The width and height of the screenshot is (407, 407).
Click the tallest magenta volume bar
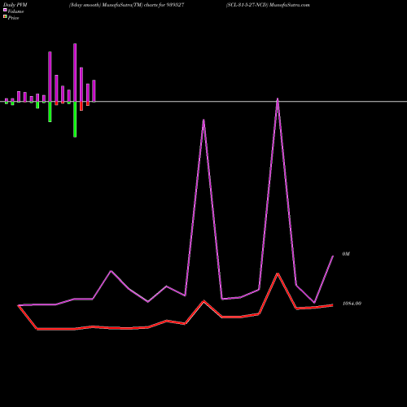tap(75, 72)
